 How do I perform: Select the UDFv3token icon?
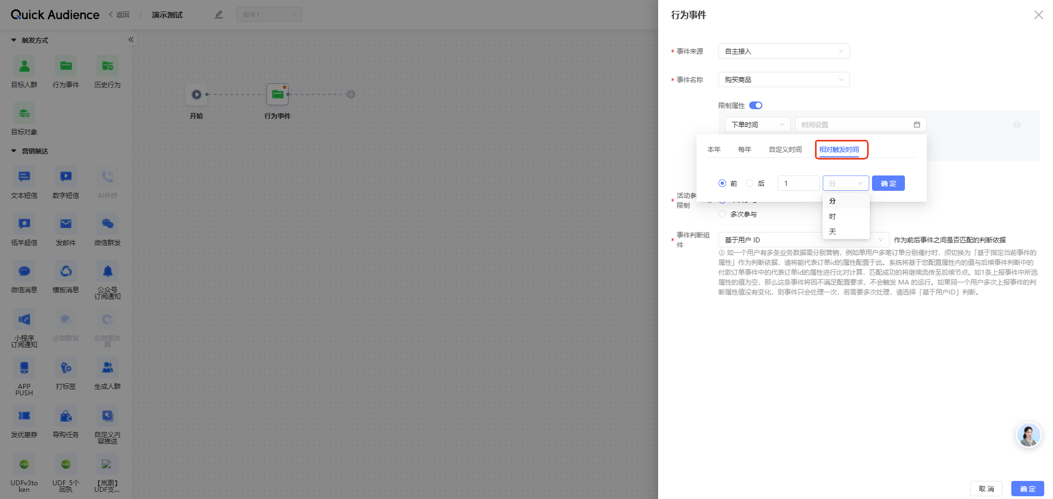pyautogui.click(x=24, y=464)
